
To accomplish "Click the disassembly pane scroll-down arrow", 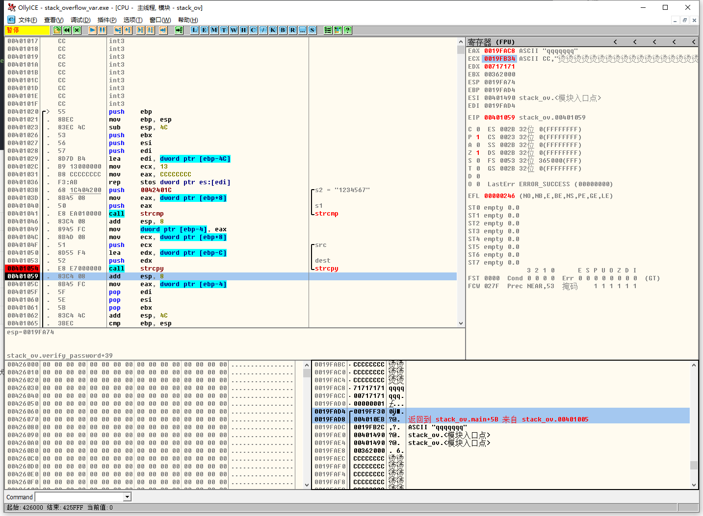I will click(x=461, y=323).
